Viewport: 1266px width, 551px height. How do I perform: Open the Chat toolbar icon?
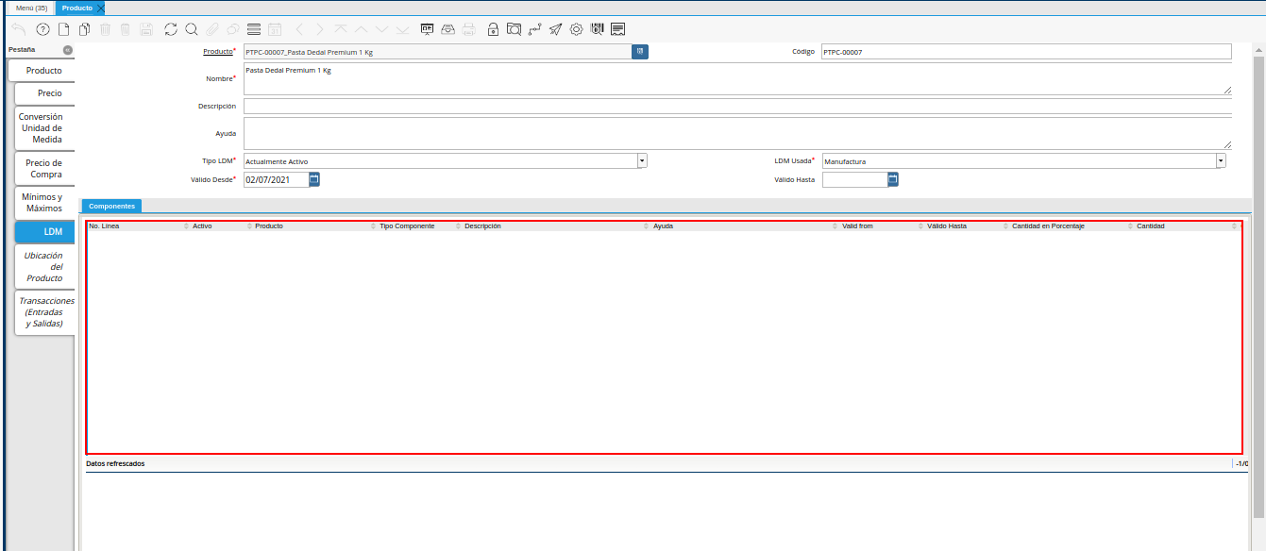pyautogui.click(x=232, y=29)
